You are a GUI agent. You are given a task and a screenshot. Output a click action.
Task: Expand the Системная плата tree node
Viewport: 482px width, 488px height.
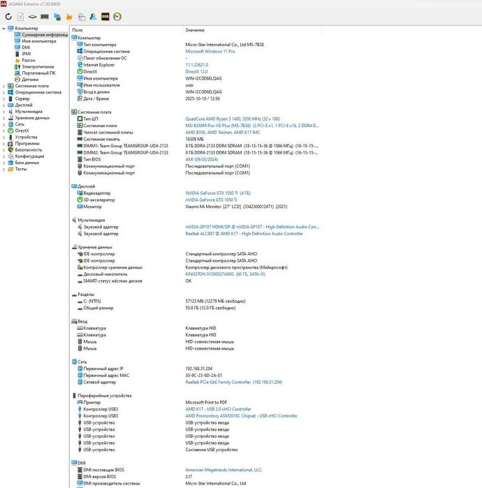point(3,86)
